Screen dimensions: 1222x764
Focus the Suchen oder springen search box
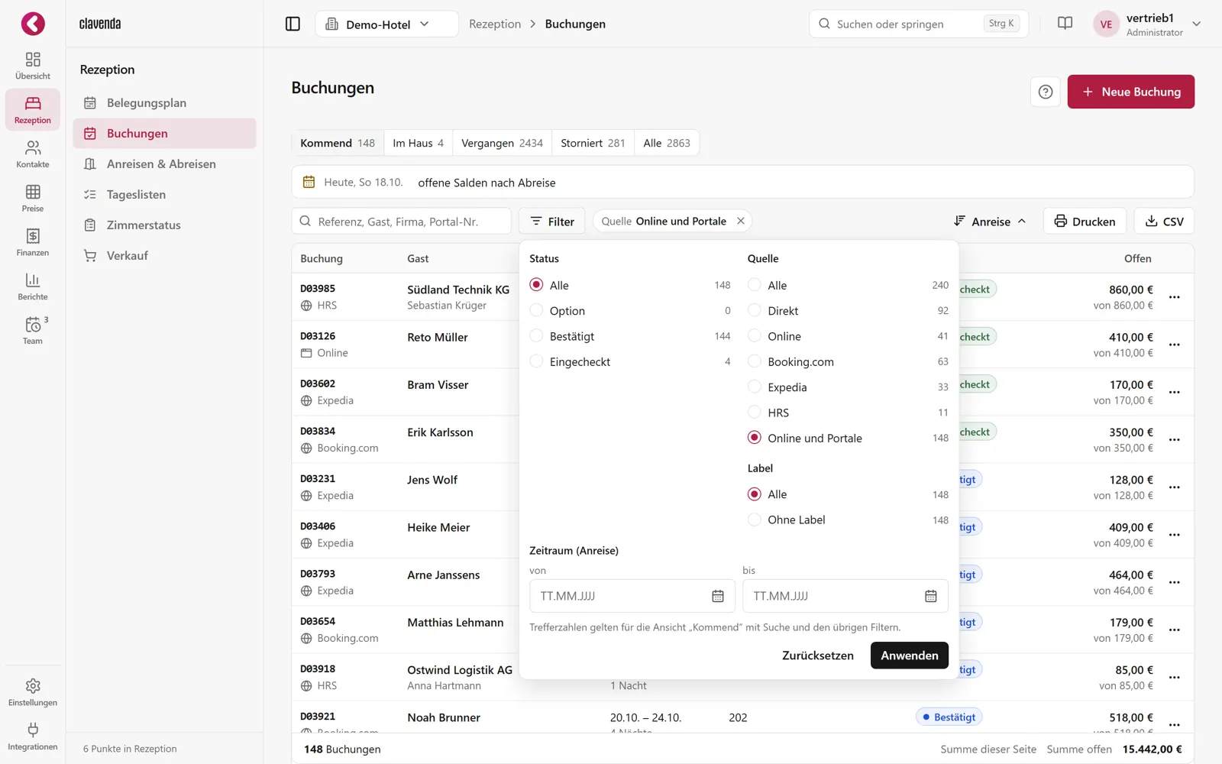click(919, 24)
